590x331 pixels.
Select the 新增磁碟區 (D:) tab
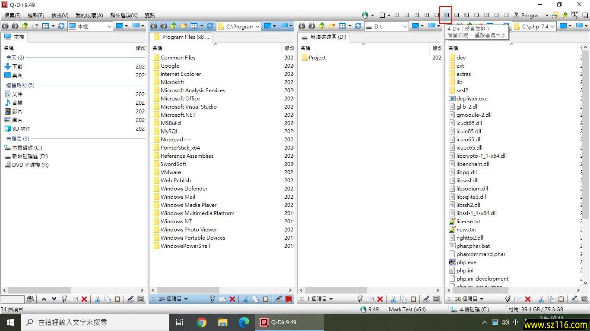324,37
